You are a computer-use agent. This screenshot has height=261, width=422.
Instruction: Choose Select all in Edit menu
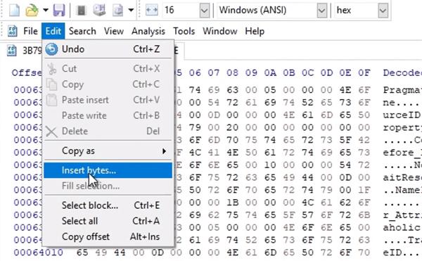(x=108, y=221)
